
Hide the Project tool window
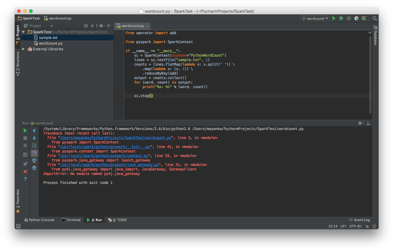[109, 26]
